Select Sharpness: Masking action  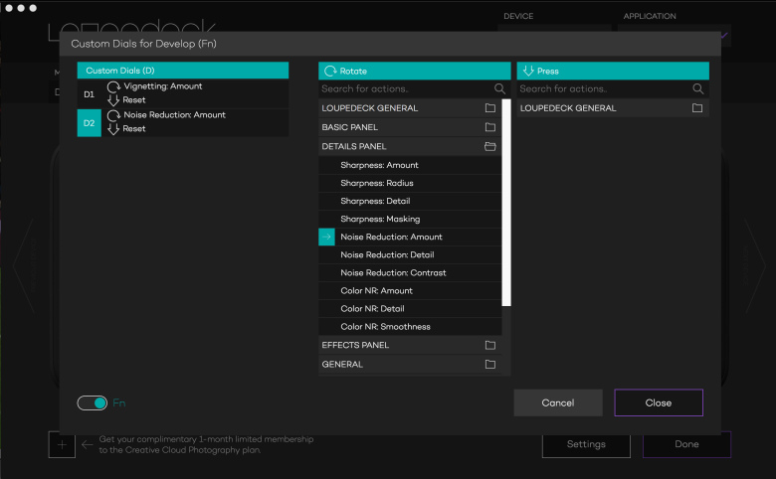[x=410, y=219]
